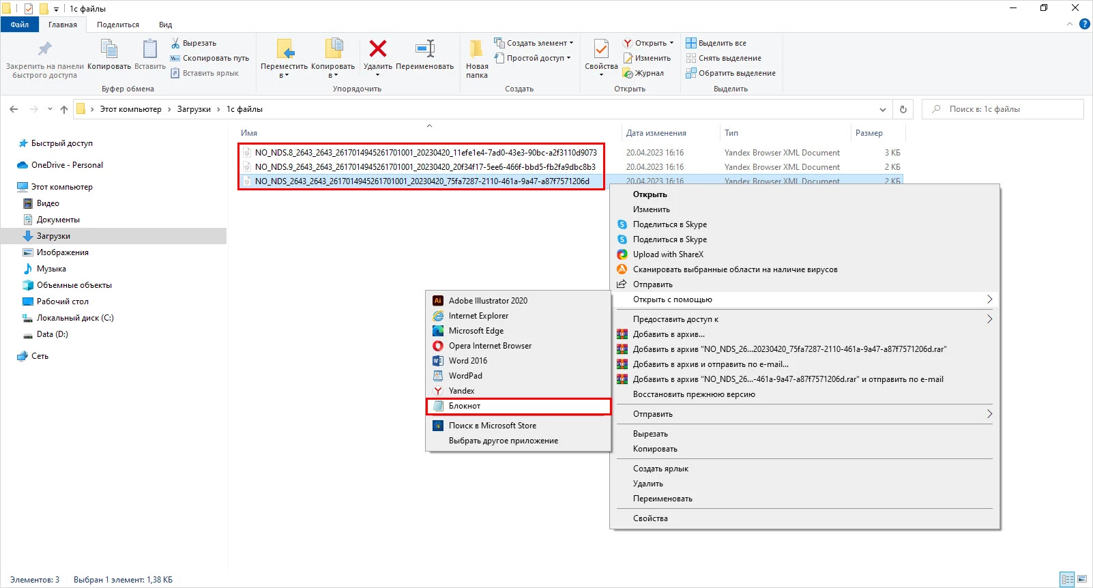Click the large Копировать icon in the ribbon clipboard group
Screen dimensions: 1093x588
[109, 49]
